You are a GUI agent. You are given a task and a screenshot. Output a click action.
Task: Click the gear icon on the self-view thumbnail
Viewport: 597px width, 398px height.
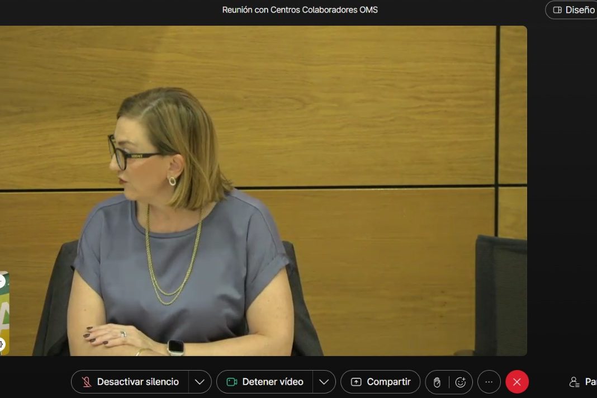2,344
